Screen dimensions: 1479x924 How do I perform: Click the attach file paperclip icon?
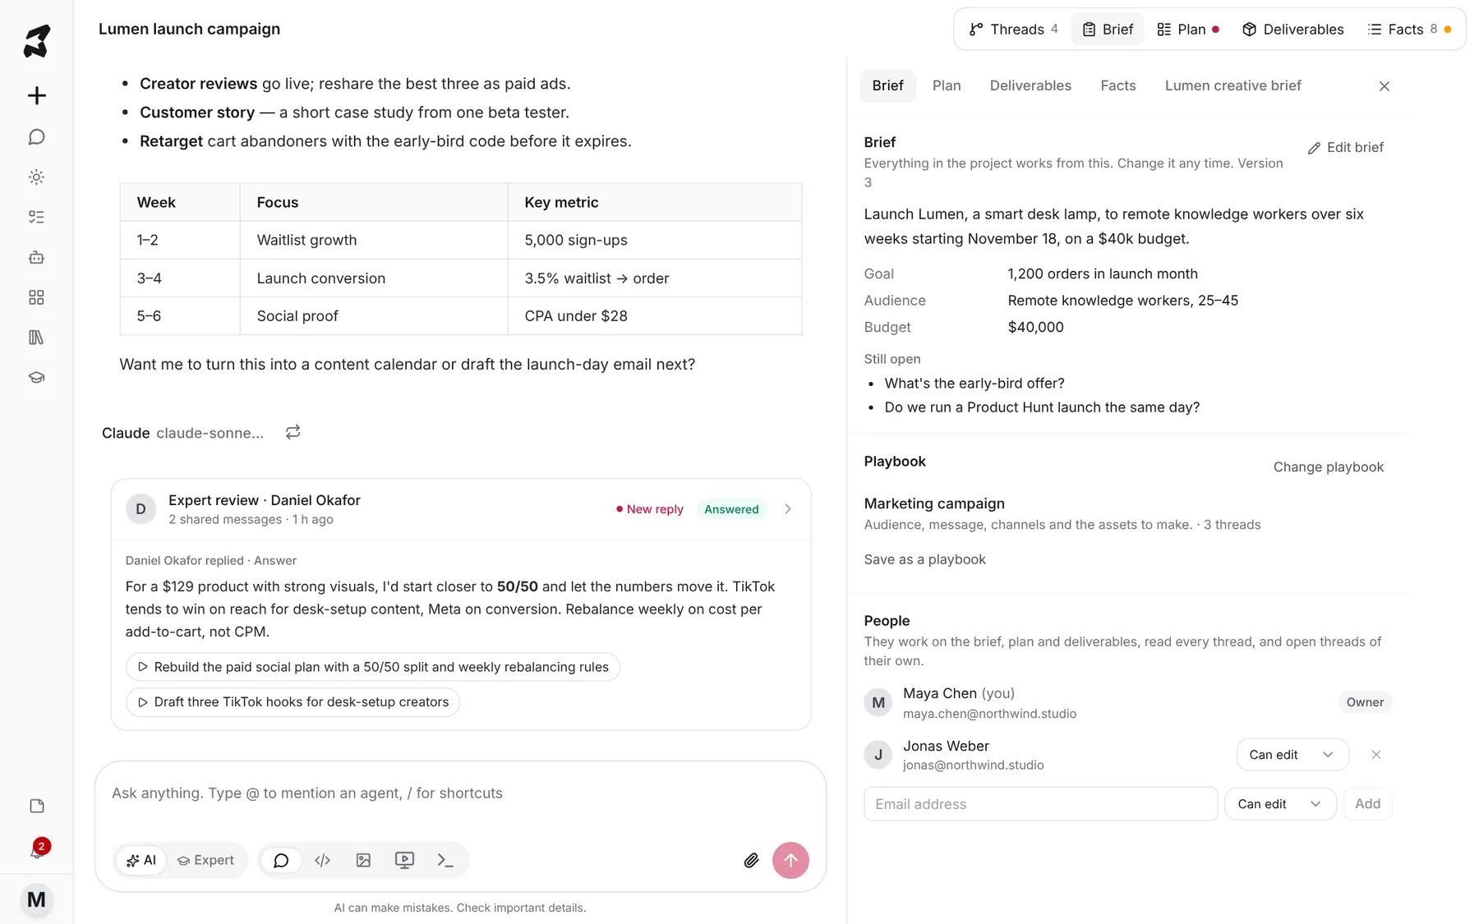coord(751,860)
